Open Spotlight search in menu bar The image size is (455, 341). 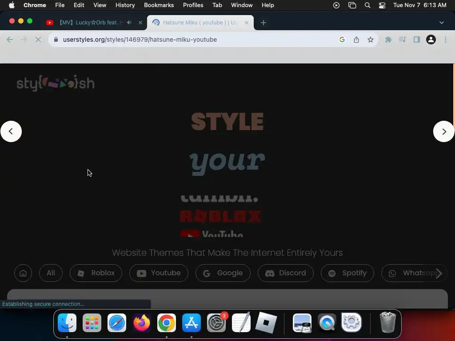[x=367, y=5]
